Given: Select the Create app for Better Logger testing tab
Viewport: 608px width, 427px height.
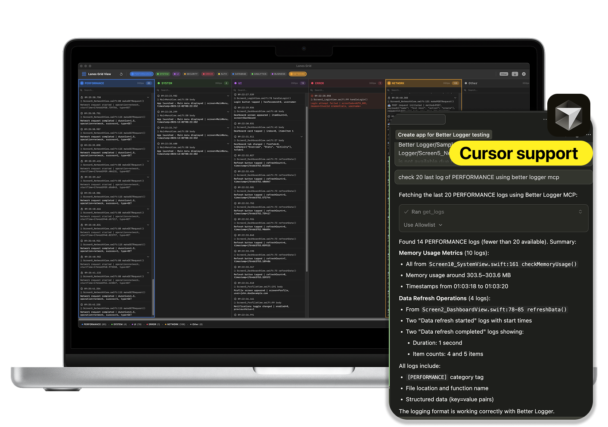Looking at the screenshot, I should click(443, 135).
